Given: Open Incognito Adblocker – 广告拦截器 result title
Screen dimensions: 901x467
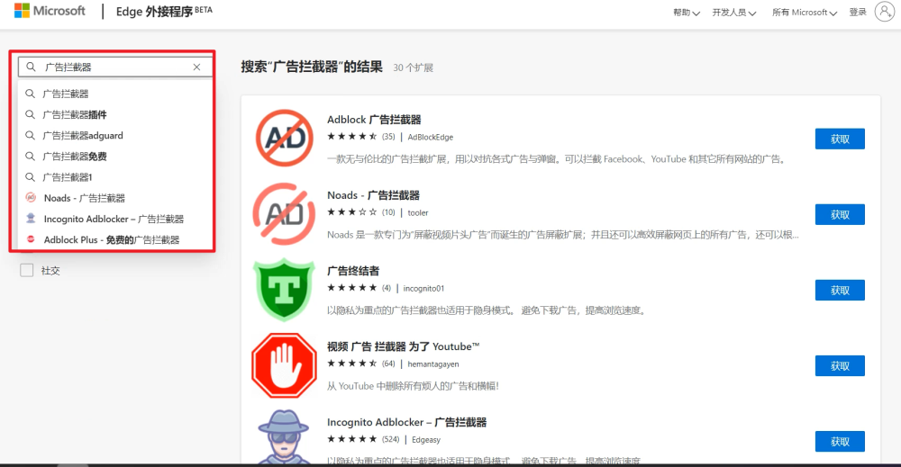Looking at the screenshot, I should tap(407, 422).
